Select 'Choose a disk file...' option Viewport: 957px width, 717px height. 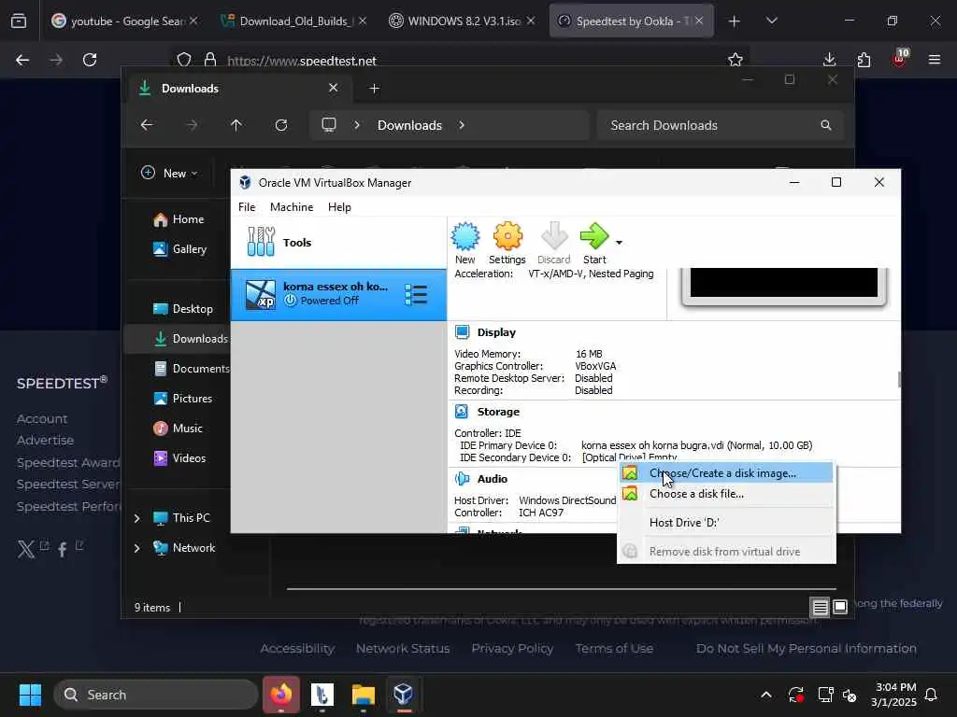pos(725,494)
